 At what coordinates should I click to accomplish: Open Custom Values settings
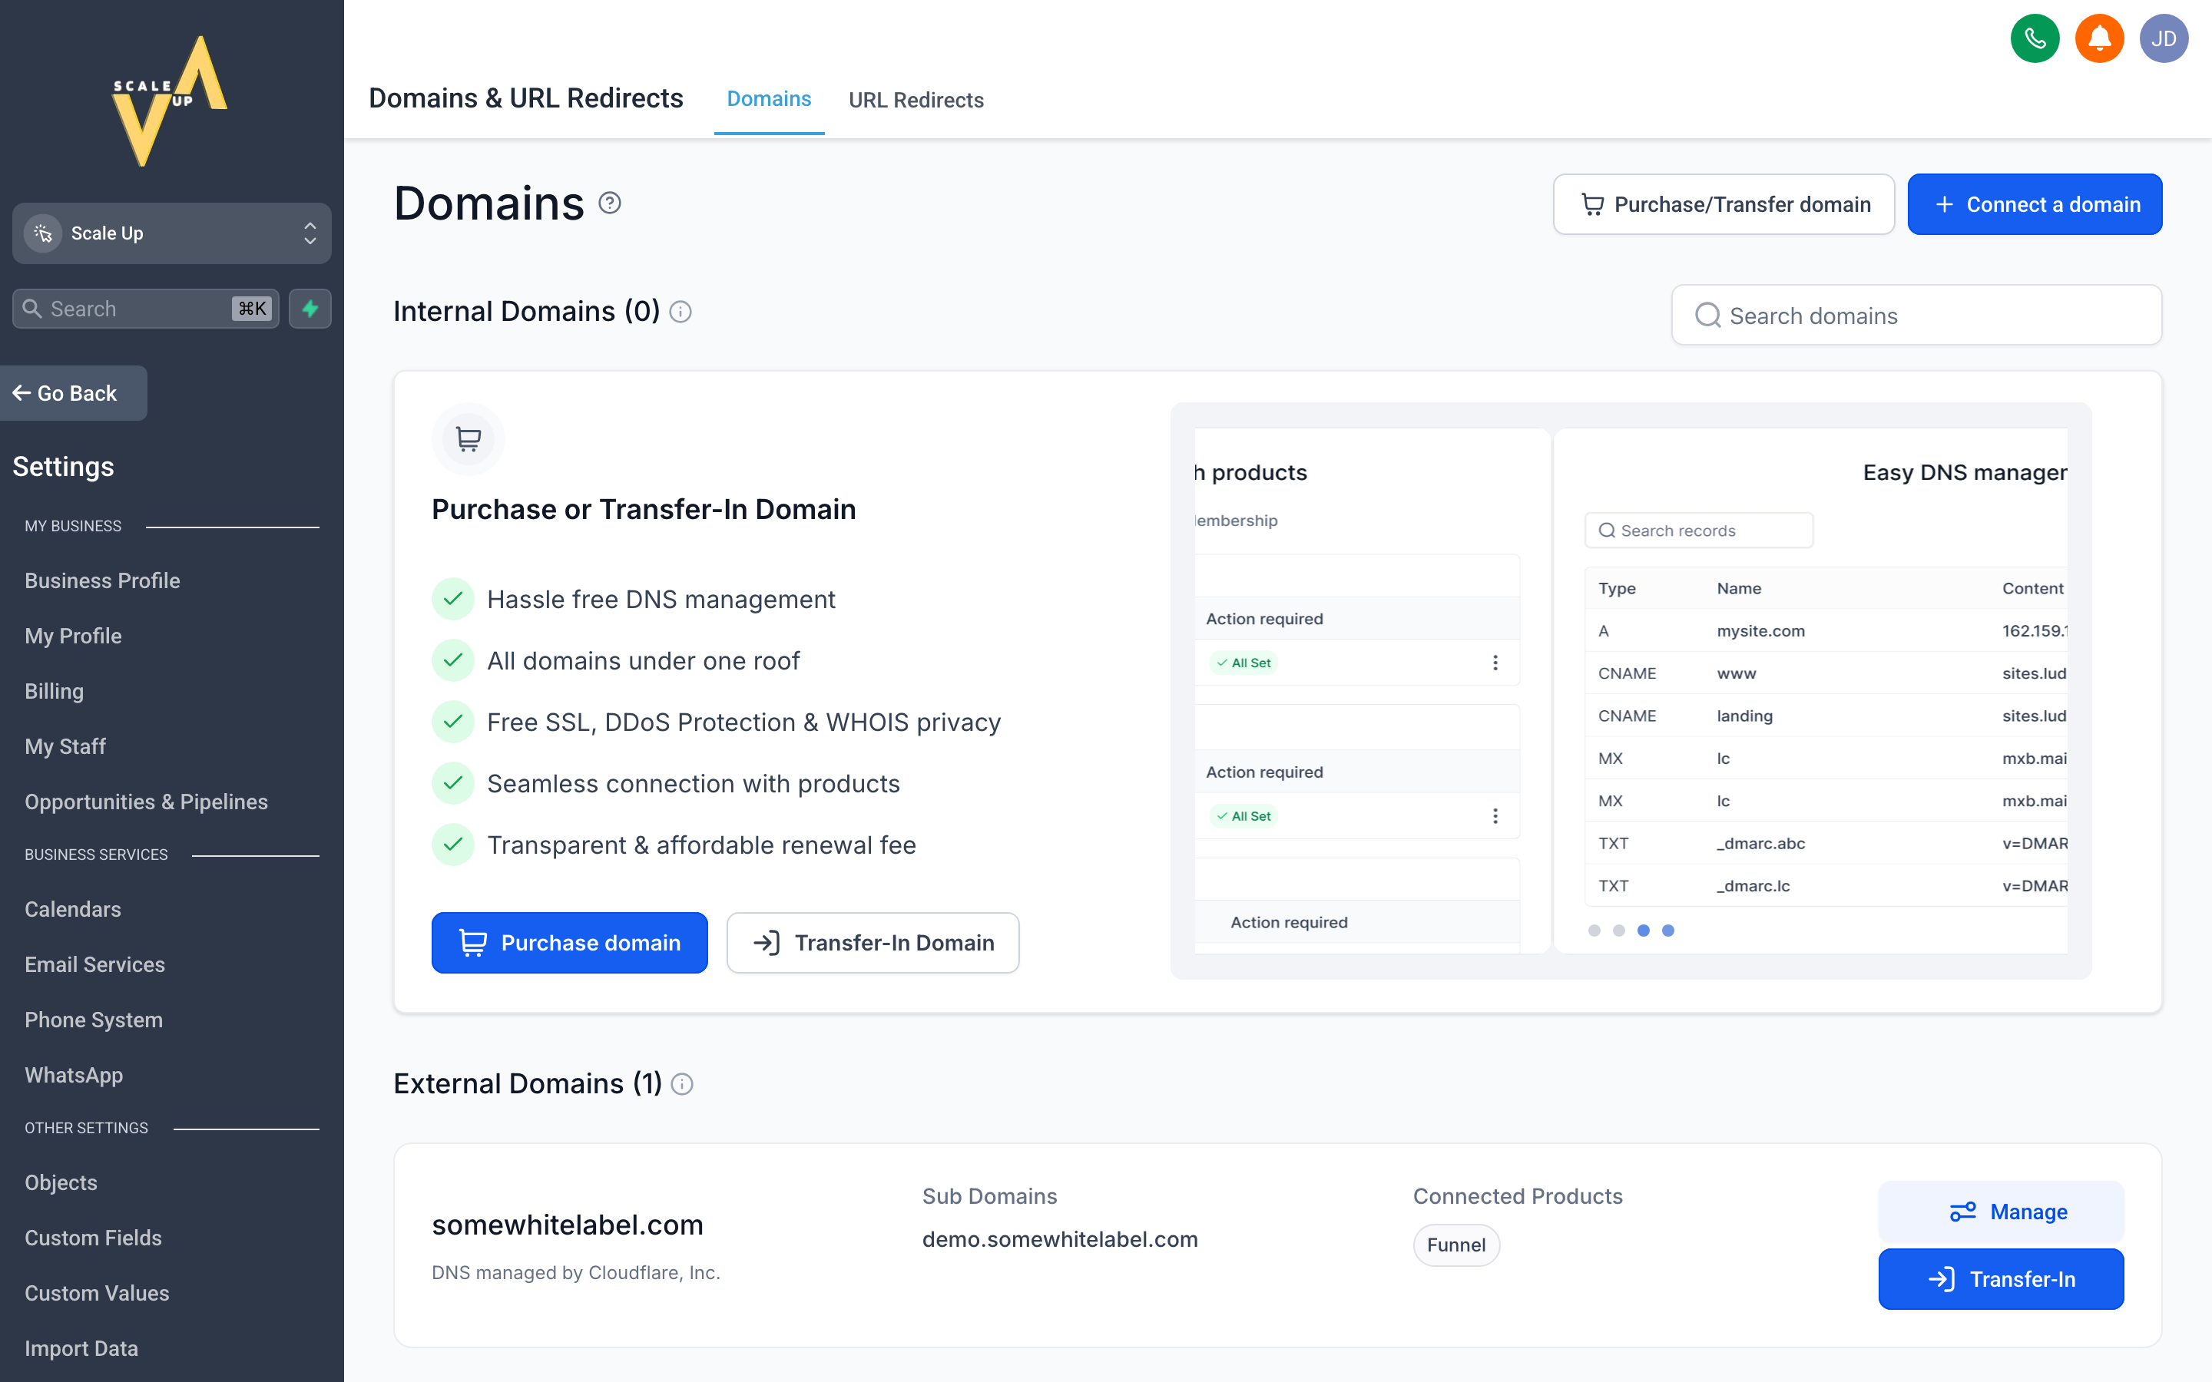tap(97, 1294)
